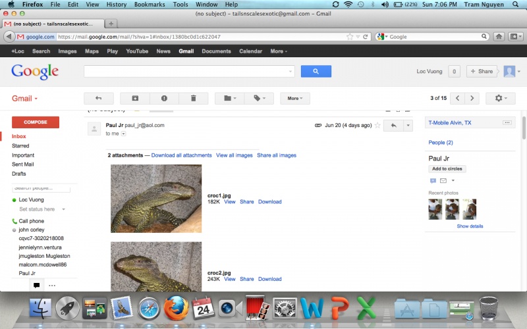Open the YouTube link in Google bar
Viewport: 527px width, 329px height.
pos(137,51)
